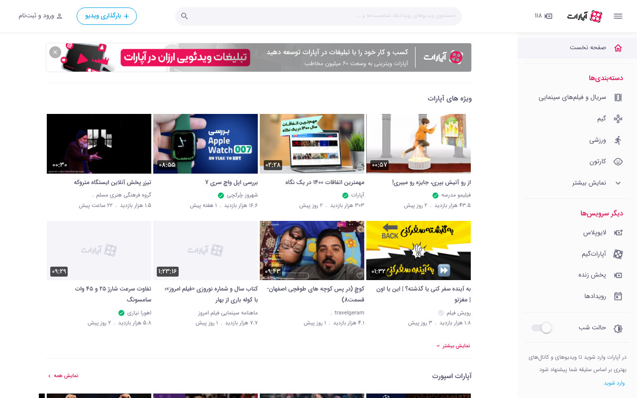Open channel فیلیمو مدرسه
The width and height of the screenshot is (637, 398).
point(456,195)
